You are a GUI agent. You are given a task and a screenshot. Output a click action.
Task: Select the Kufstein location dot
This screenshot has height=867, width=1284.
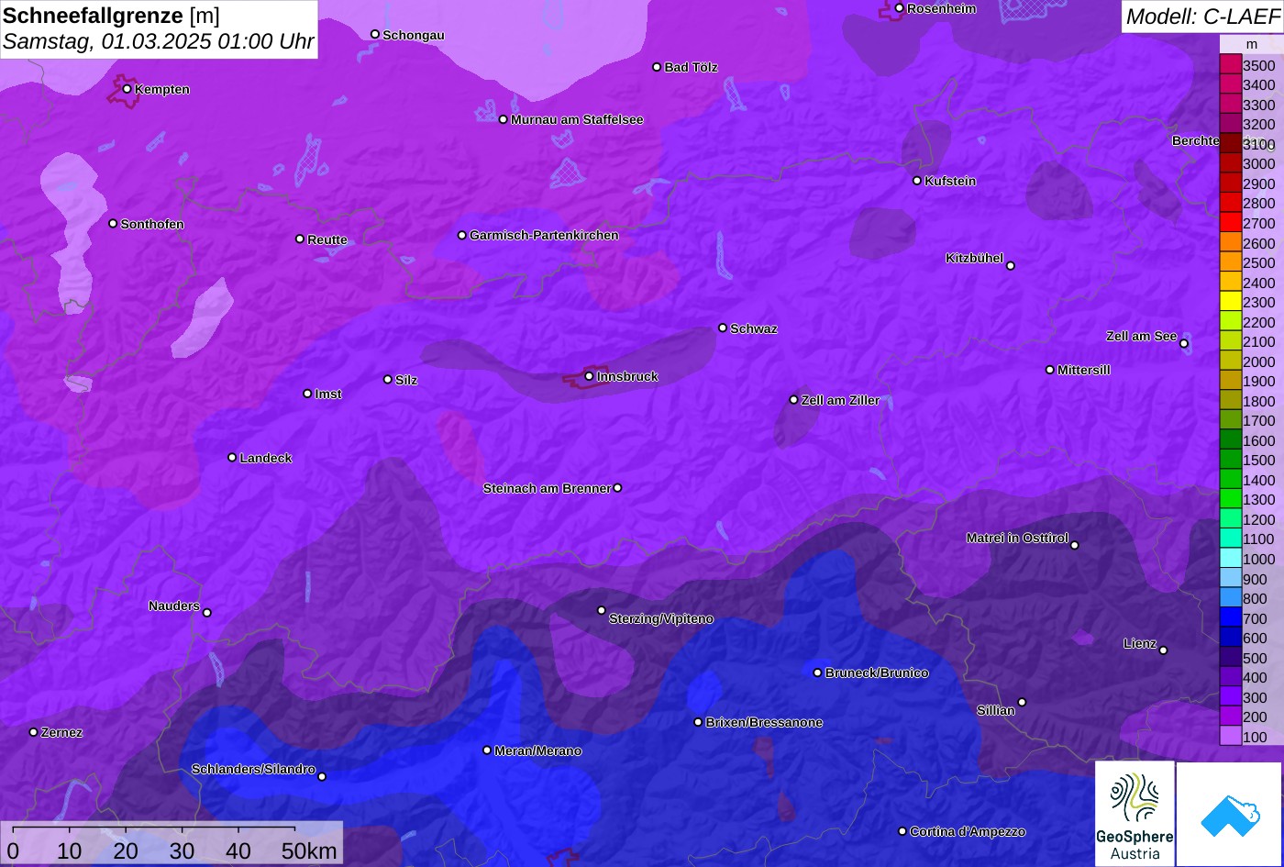[x=917, y=181]
